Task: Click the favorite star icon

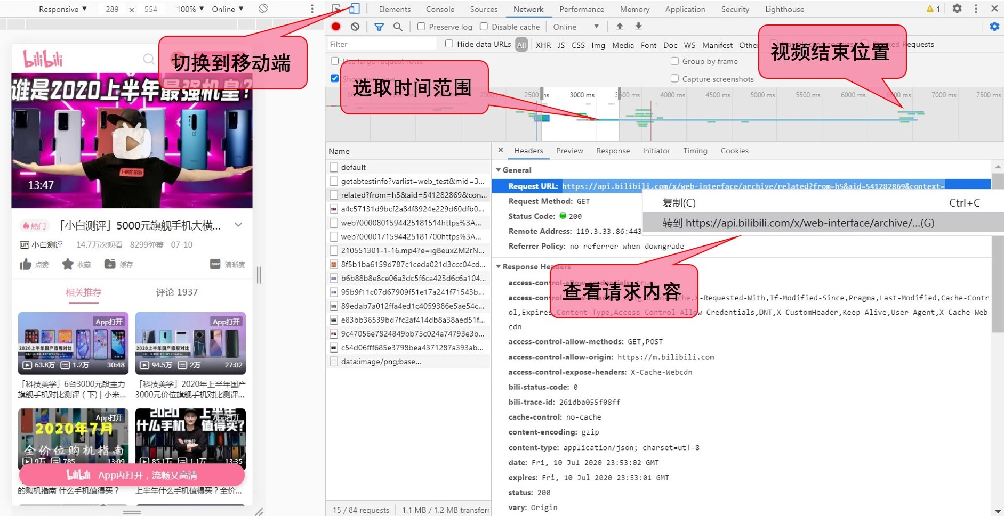Action: (68, 264)
